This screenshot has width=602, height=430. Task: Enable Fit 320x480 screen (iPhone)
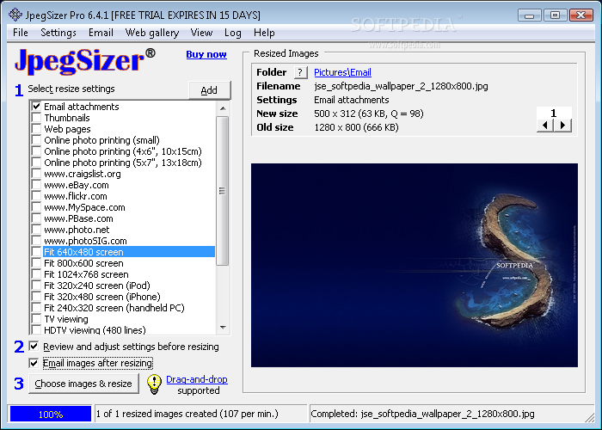[36, 296]
